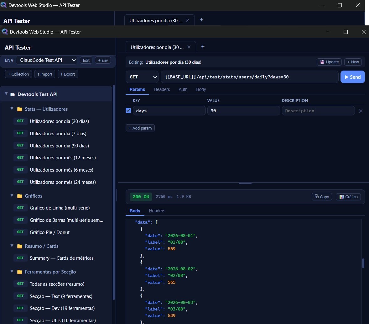This screenshot has height=324, width=369.
Task: Click the param Description input field
Action: click(318, 111)
